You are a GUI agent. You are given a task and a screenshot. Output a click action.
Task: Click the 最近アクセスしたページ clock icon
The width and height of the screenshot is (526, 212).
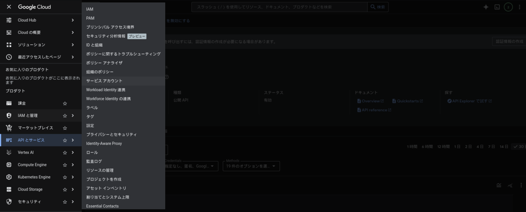[x=9, y=57]
